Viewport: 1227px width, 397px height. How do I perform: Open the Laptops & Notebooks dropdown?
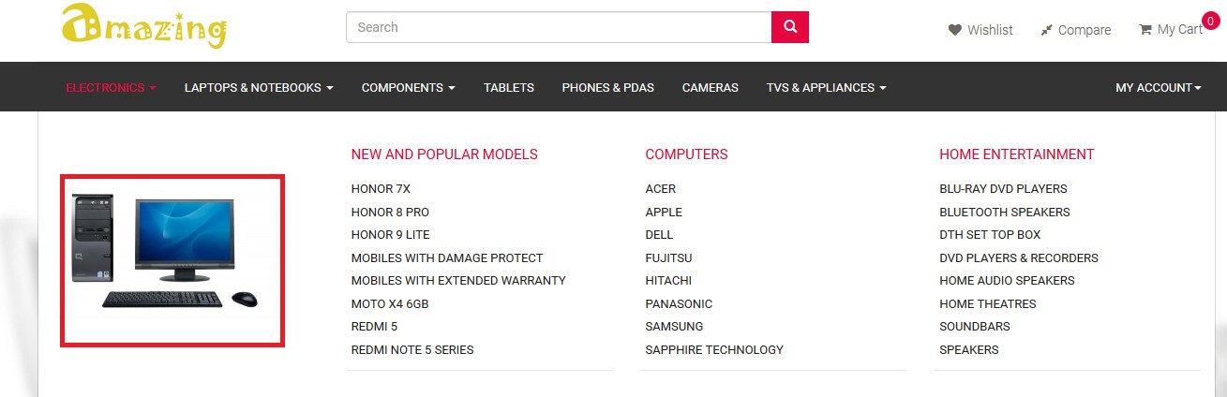point(259,87)
